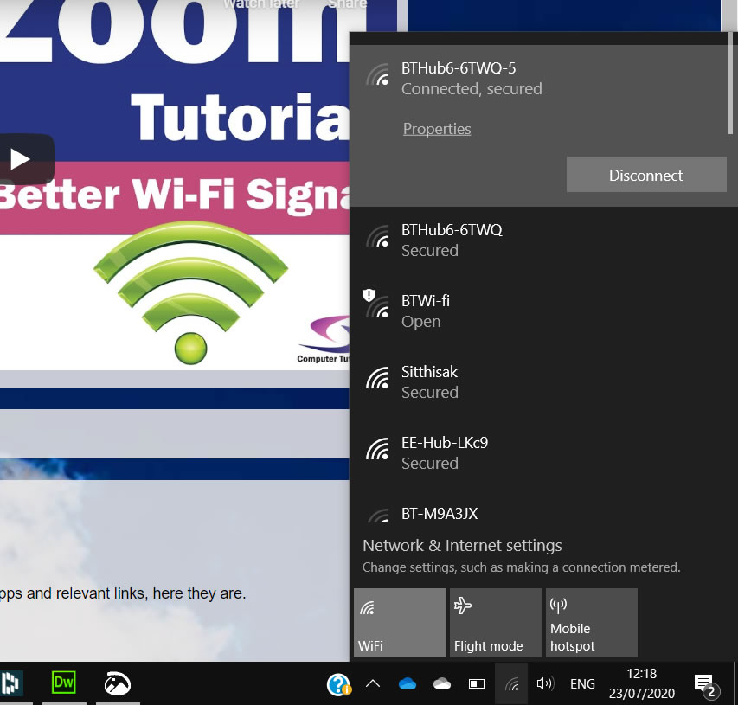Click the BTHub6-6TWQ network signal icon
Image resolution: width=738 pixels, height=705 pixels.
[378, 236]
